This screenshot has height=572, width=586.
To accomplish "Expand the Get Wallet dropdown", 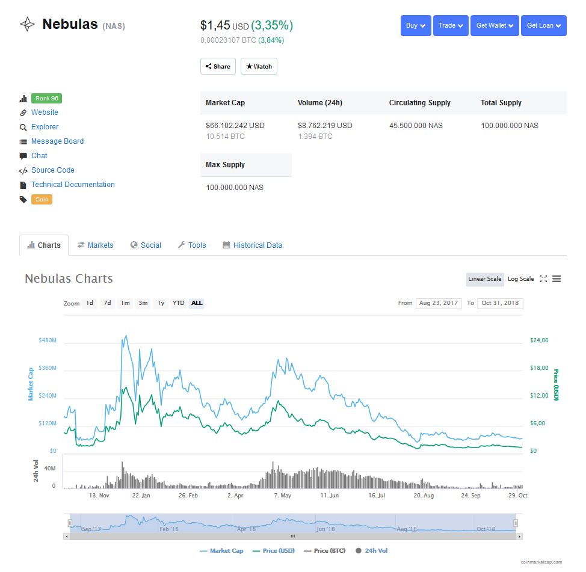I will [495, 25].
